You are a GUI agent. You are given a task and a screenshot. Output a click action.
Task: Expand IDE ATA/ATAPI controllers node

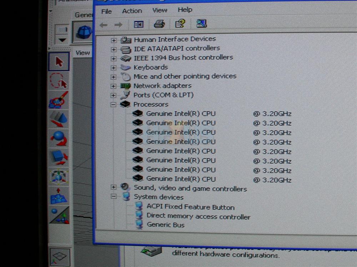(x=114, y=49)
